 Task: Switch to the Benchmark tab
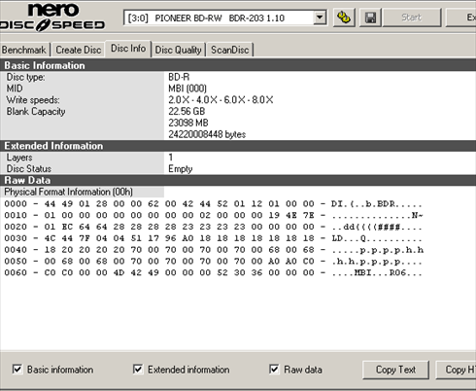click(24, 50)
